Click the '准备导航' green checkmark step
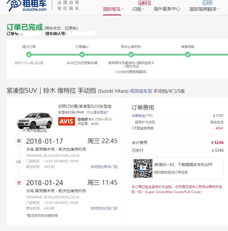Image resolution: width=228 pixels, height=231 pixels. click(188, 54)
